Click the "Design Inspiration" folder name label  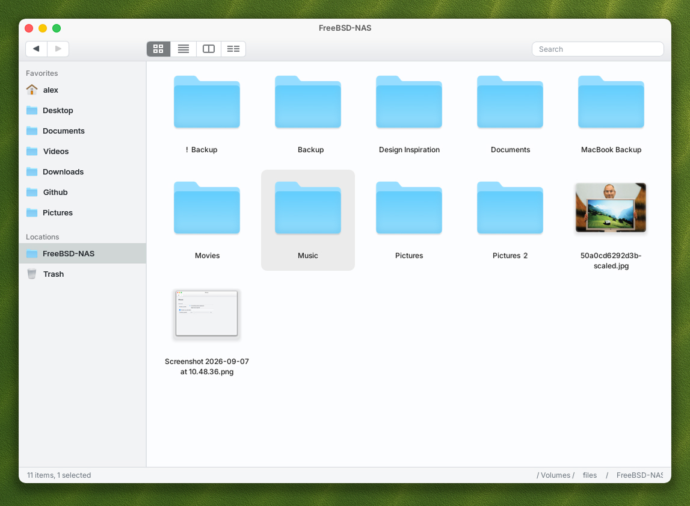click(409, 150)
